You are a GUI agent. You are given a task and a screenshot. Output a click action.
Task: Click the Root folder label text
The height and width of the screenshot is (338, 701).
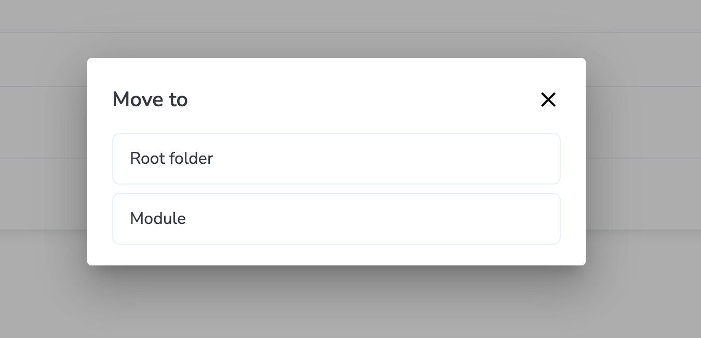pyautogui.click(x=171, y=159)
